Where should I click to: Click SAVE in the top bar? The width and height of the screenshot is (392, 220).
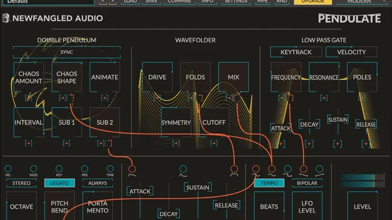coord(152,2)
